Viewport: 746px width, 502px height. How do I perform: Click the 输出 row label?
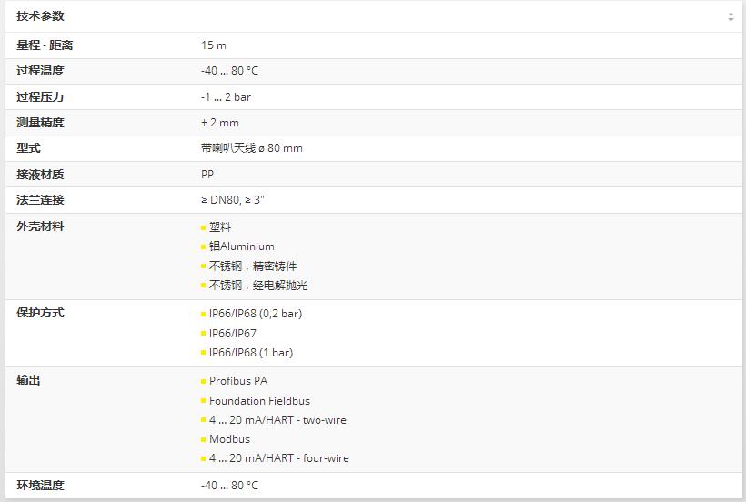(28, 381)
